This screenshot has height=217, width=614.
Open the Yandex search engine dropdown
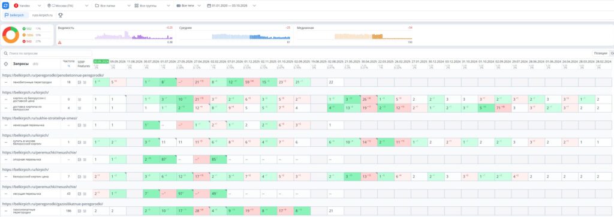point(28,6)
